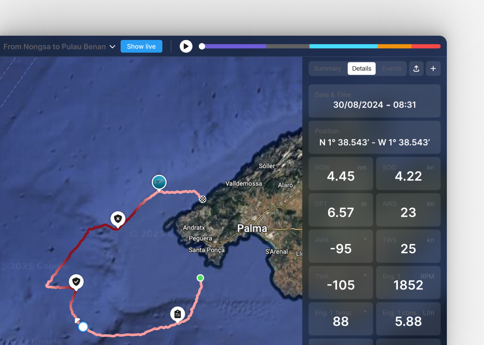Click the TWA -105 value card

[341, 282]
